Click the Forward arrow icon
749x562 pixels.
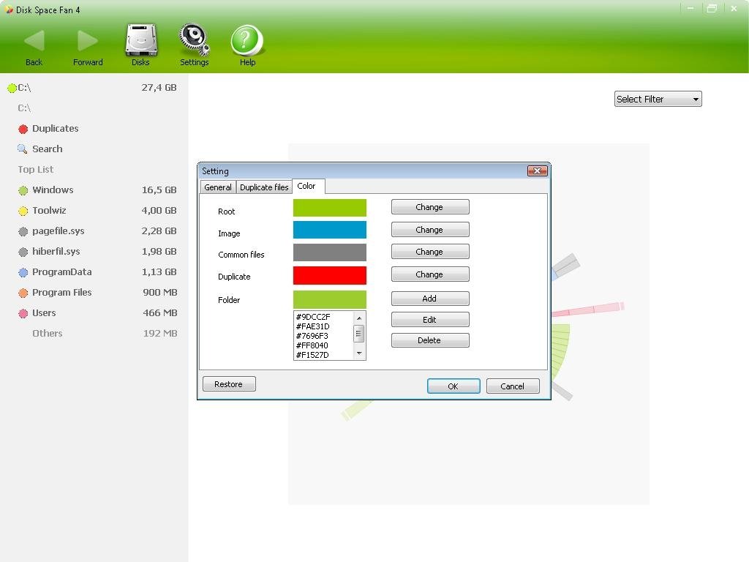coord(88,41)
